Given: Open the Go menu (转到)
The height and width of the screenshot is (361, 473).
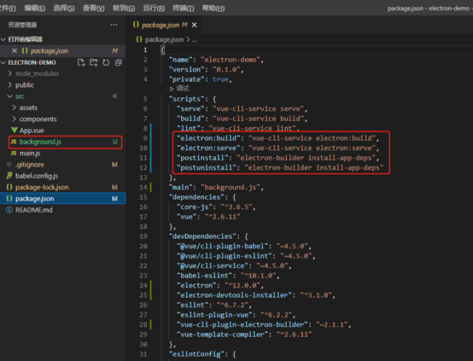Looking at the screenshot, I should pyautogui.click(x=124, y=9).
